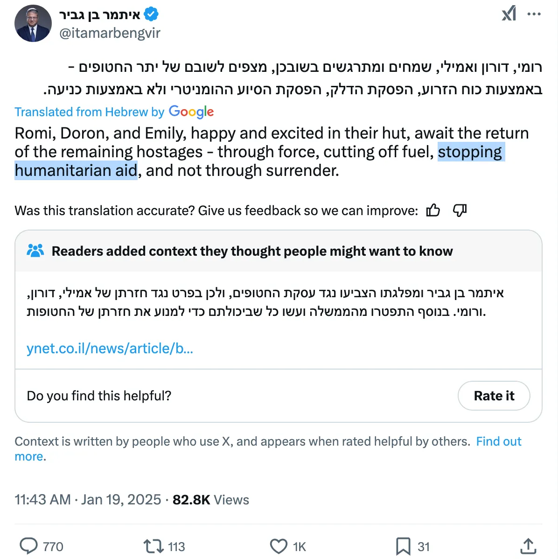Screen dimensions: 558x559
Task: Click the 11:43 AM Jan 19, 2025 timestamp
Action: tap(88, 500)
